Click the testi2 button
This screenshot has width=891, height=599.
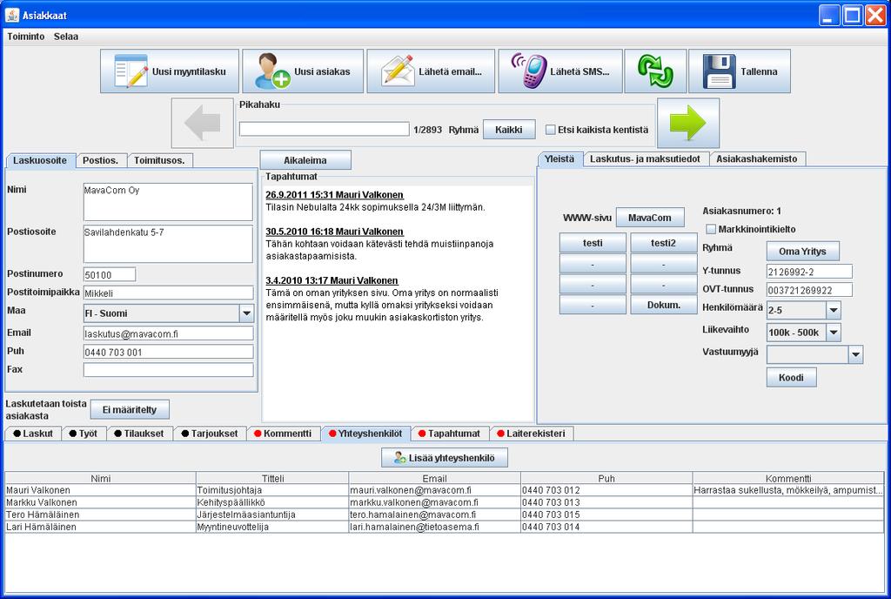(664, 243)
